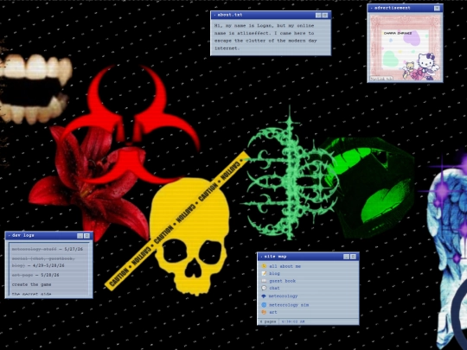Click the smiley icon beside all about me
Image resolution: width=467 pixels, height=350 pixels.
(x=264, y=266)
